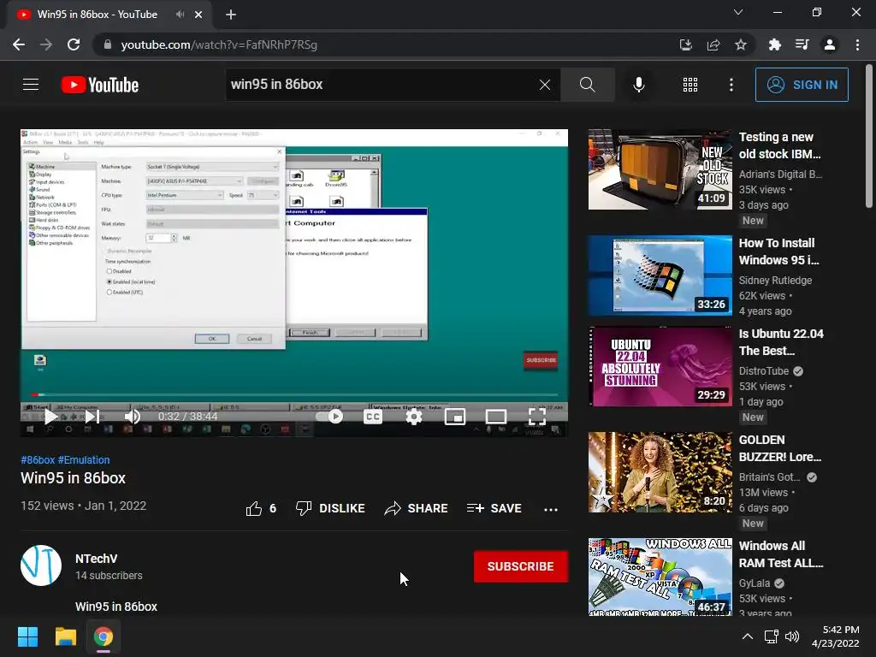The image size is (876, 657).
Task: Submit search with magnifier button
Action: click(587, 85)
